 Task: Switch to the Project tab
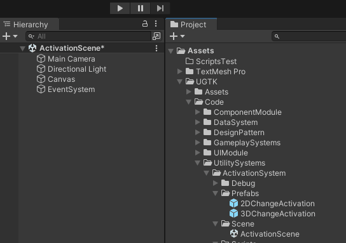coord(191,24)
